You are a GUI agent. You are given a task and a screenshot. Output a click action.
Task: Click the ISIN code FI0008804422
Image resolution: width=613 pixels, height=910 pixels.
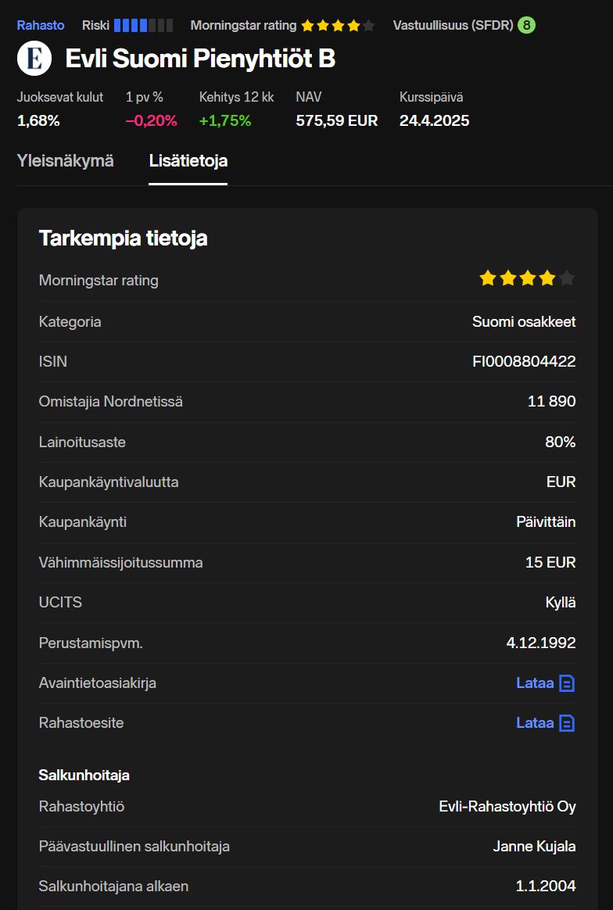[x=524, y=361]
